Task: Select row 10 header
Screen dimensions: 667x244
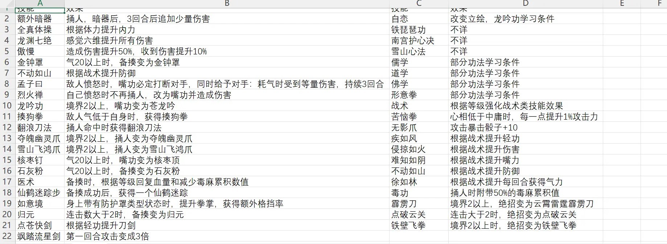Action: pyautogui.click(x=7, y=106)
